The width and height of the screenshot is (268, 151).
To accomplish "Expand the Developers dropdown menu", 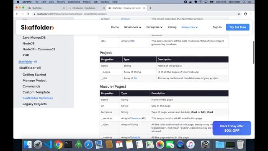I will pyautogui.click(x=132, y=27).
